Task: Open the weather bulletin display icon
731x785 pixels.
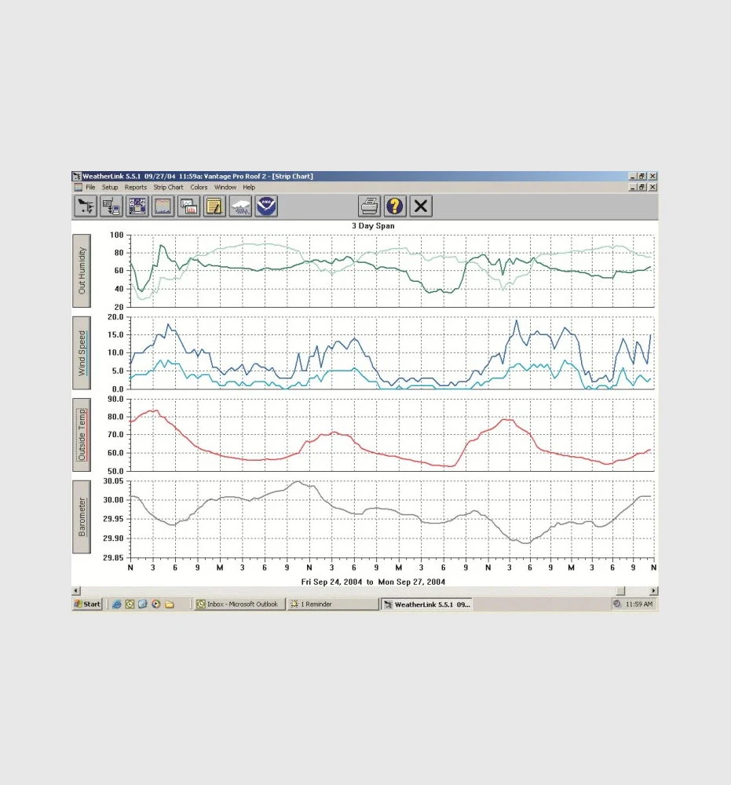Action: coord(137,206)
